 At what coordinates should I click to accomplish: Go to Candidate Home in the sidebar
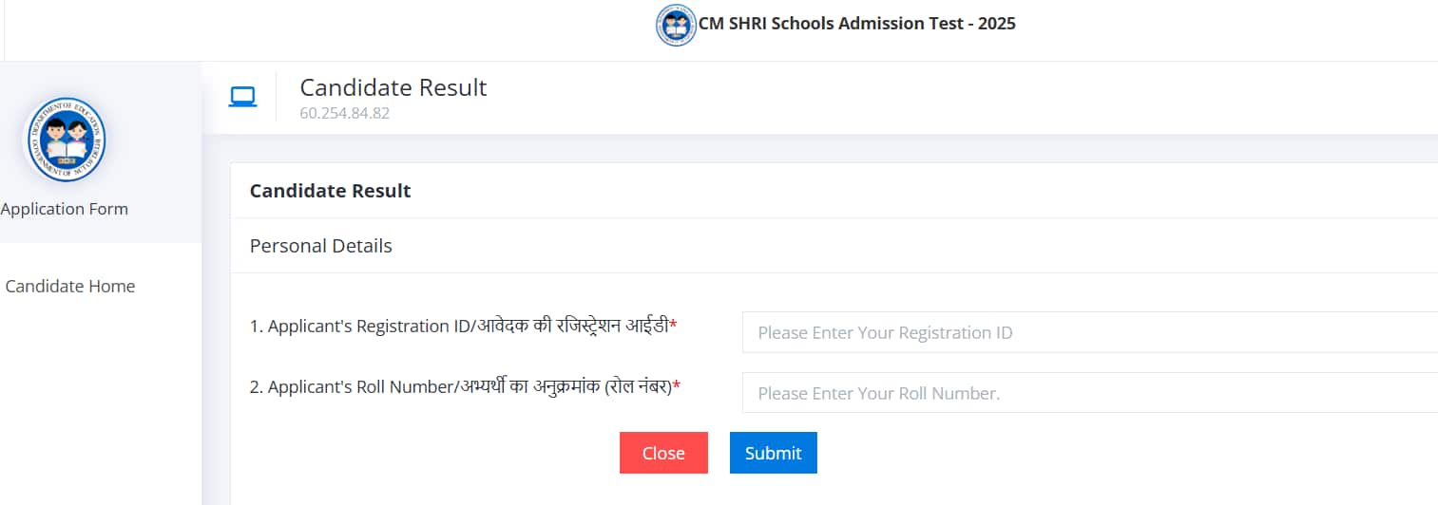(70, 286)
